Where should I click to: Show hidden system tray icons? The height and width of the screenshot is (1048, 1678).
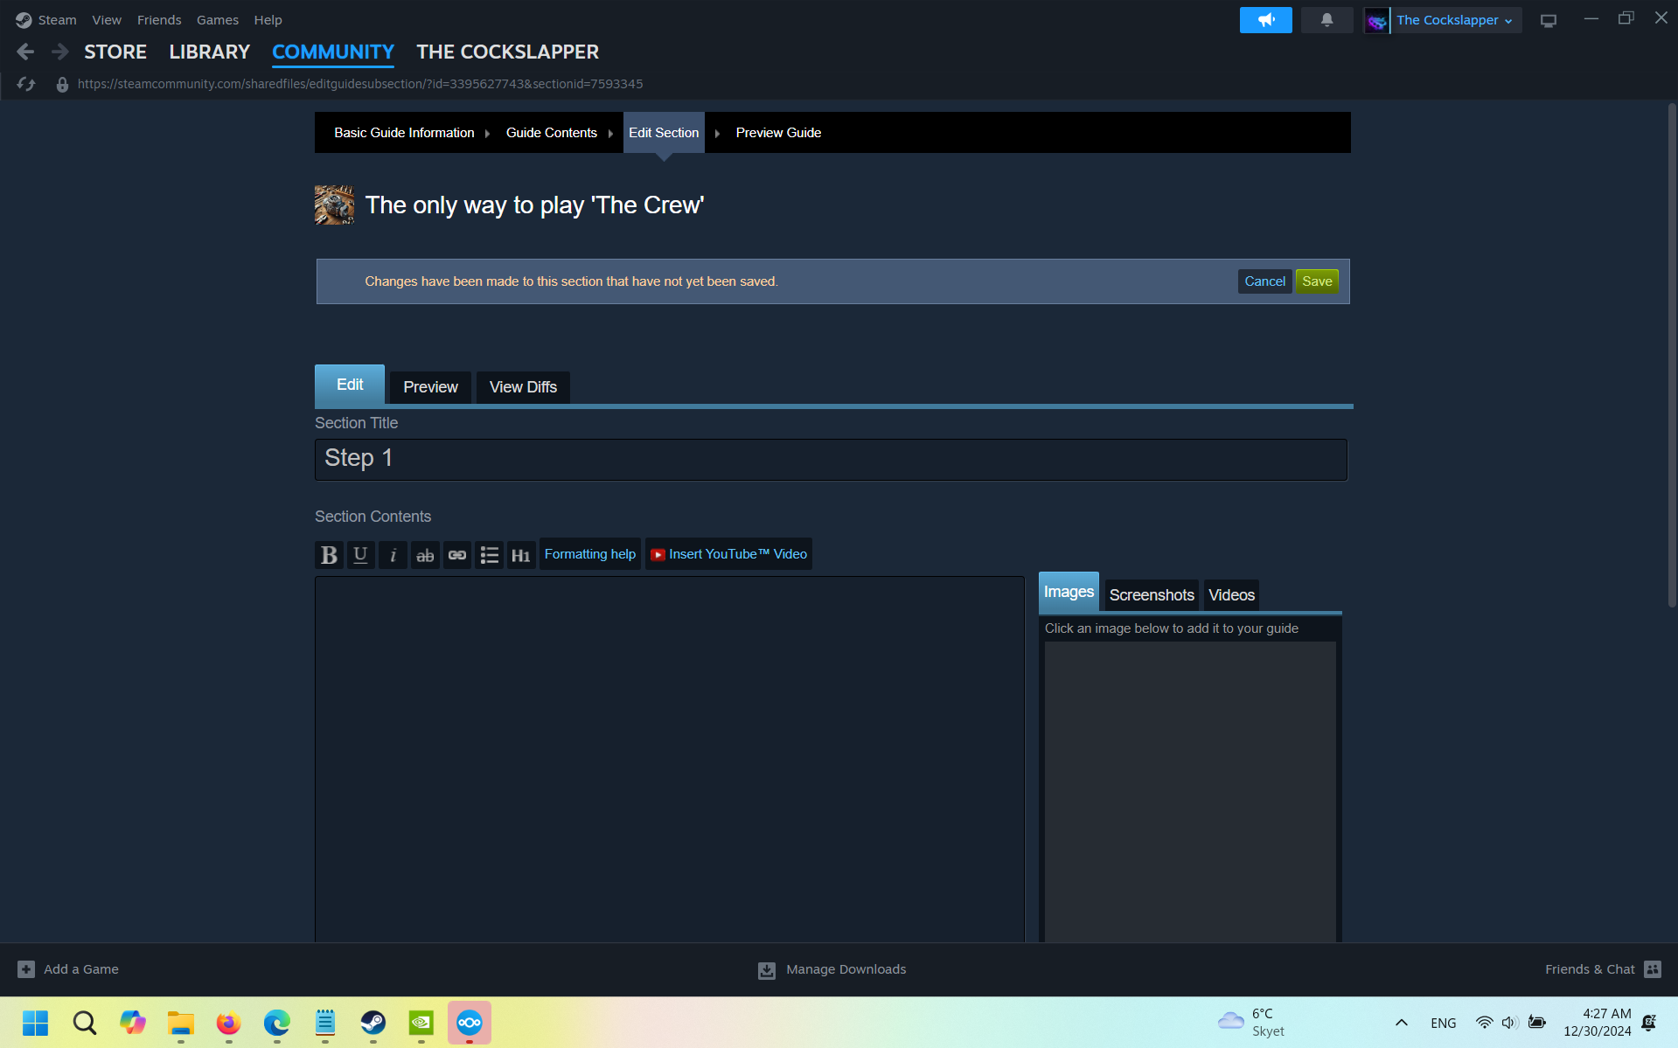point(1401,1023)
